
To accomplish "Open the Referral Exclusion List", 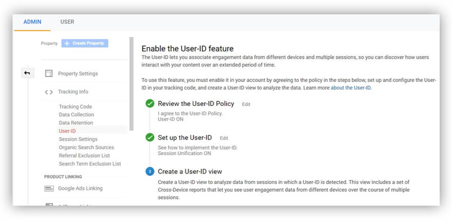I will click(84, 156).
